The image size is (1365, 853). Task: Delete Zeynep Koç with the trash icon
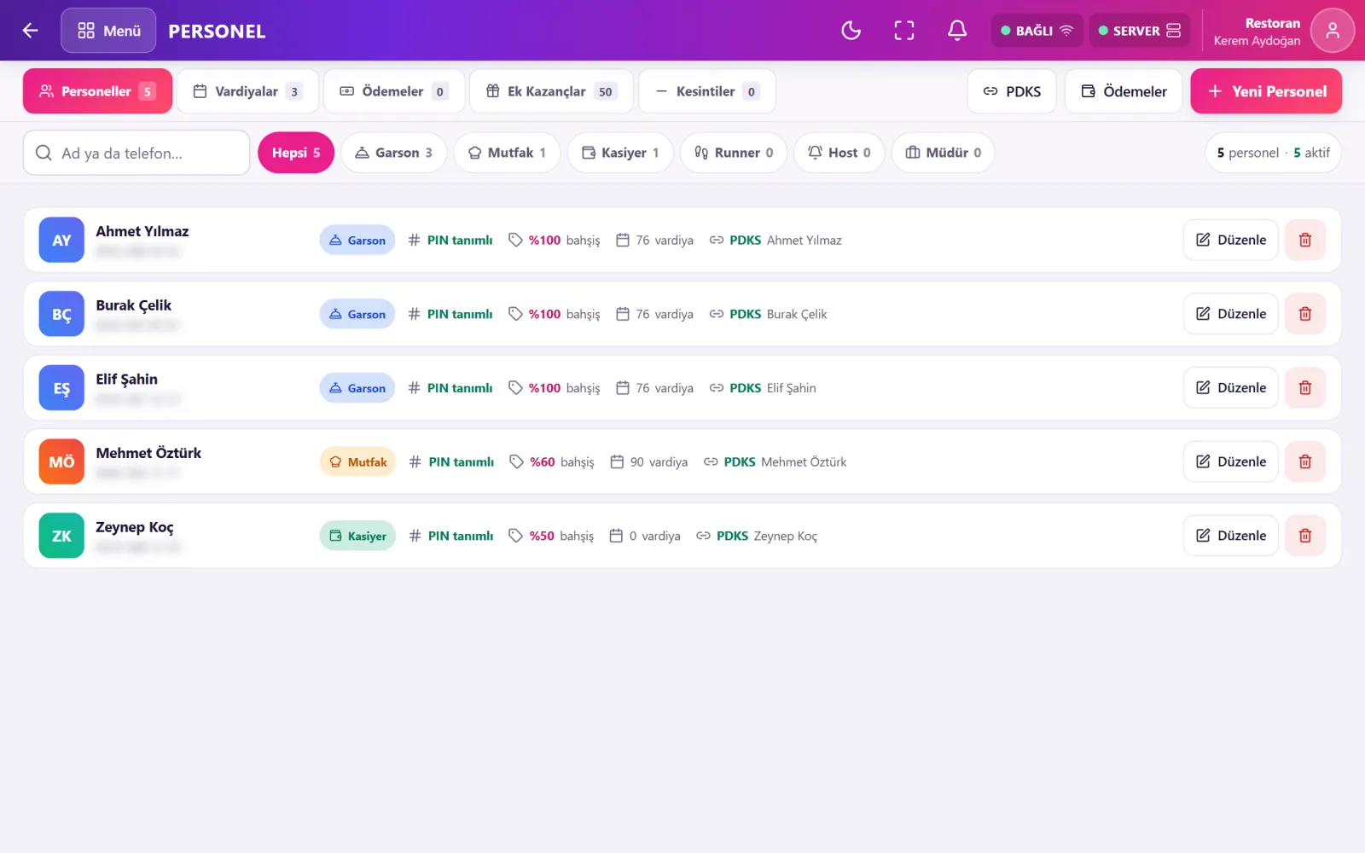pyautogui.click(x=1304, y=536)
